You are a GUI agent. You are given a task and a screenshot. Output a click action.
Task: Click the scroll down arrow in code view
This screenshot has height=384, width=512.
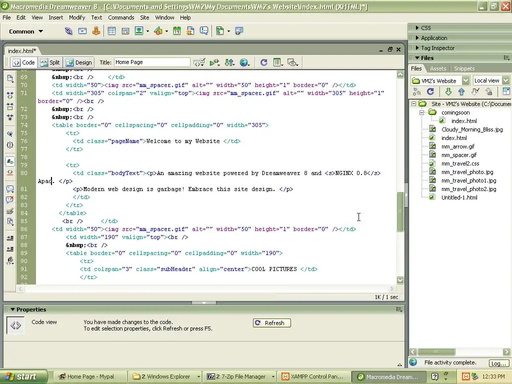400,280
